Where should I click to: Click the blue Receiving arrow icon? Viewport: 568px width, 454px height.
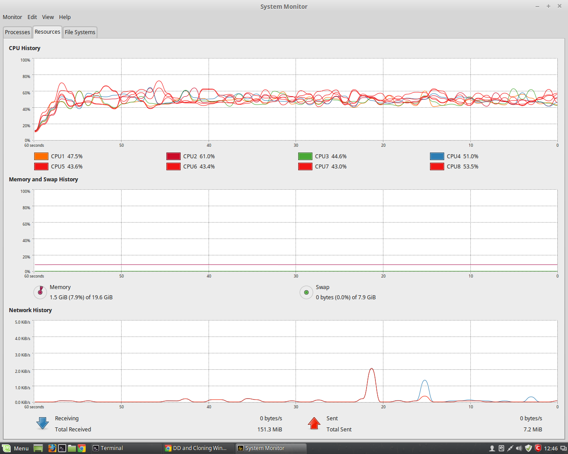pos(43,423)
